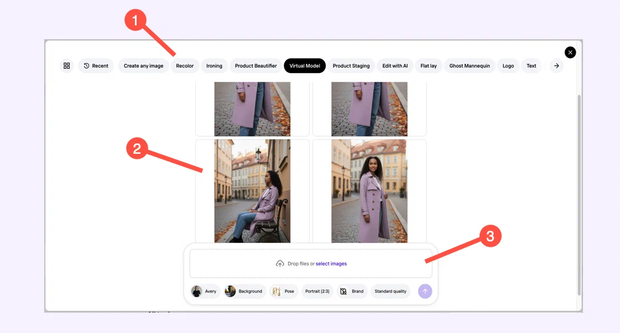The image size is (620, 333).
Task: Change the Standard quality setting
Action: 390,292
